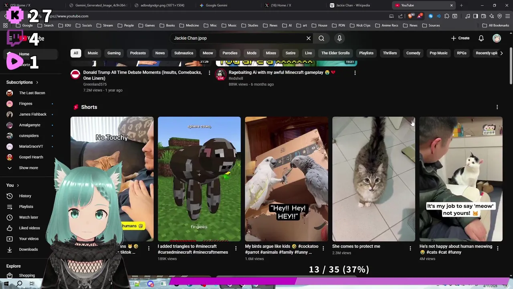Open Brave Shields lion icon
Screen dimensions: 513x289
(410, 16)
